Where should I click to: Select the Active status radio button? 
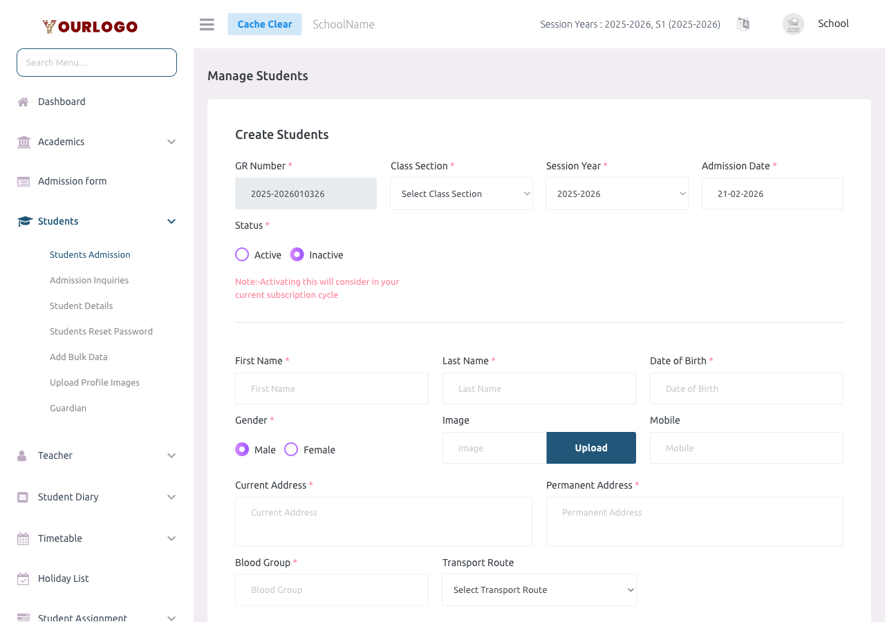(x=242, y=254)
